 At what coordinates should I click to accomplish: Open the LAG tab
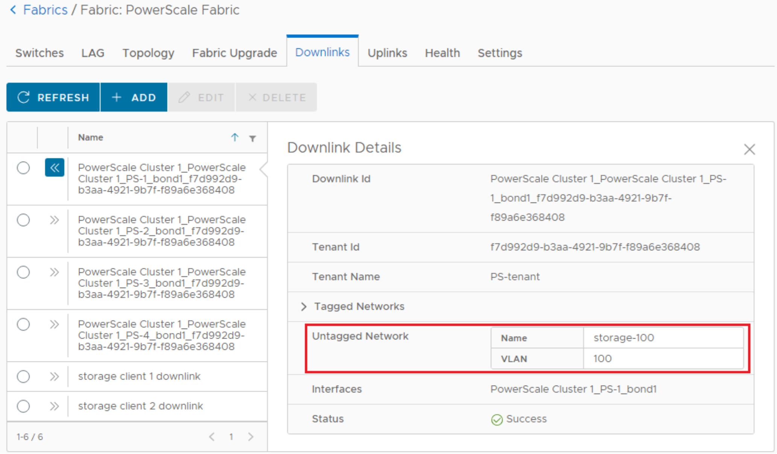click(93, 53)
